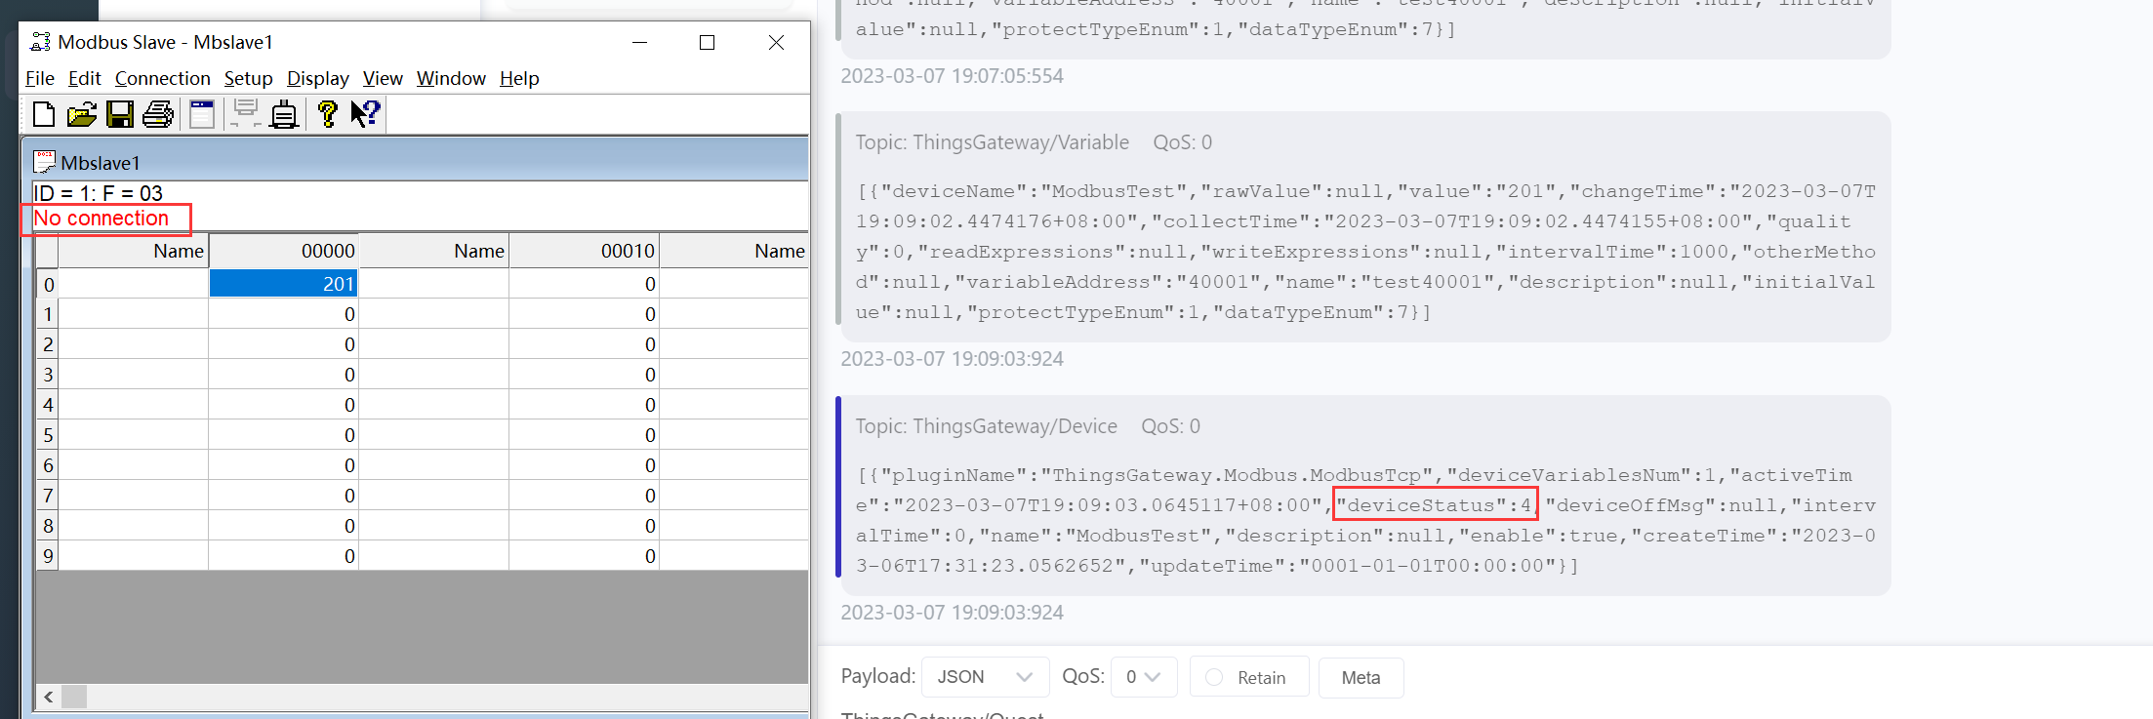Activate the context help pointer icon
The width and height of the screenshot is (2153, 719).
click(x=365, y=115)
